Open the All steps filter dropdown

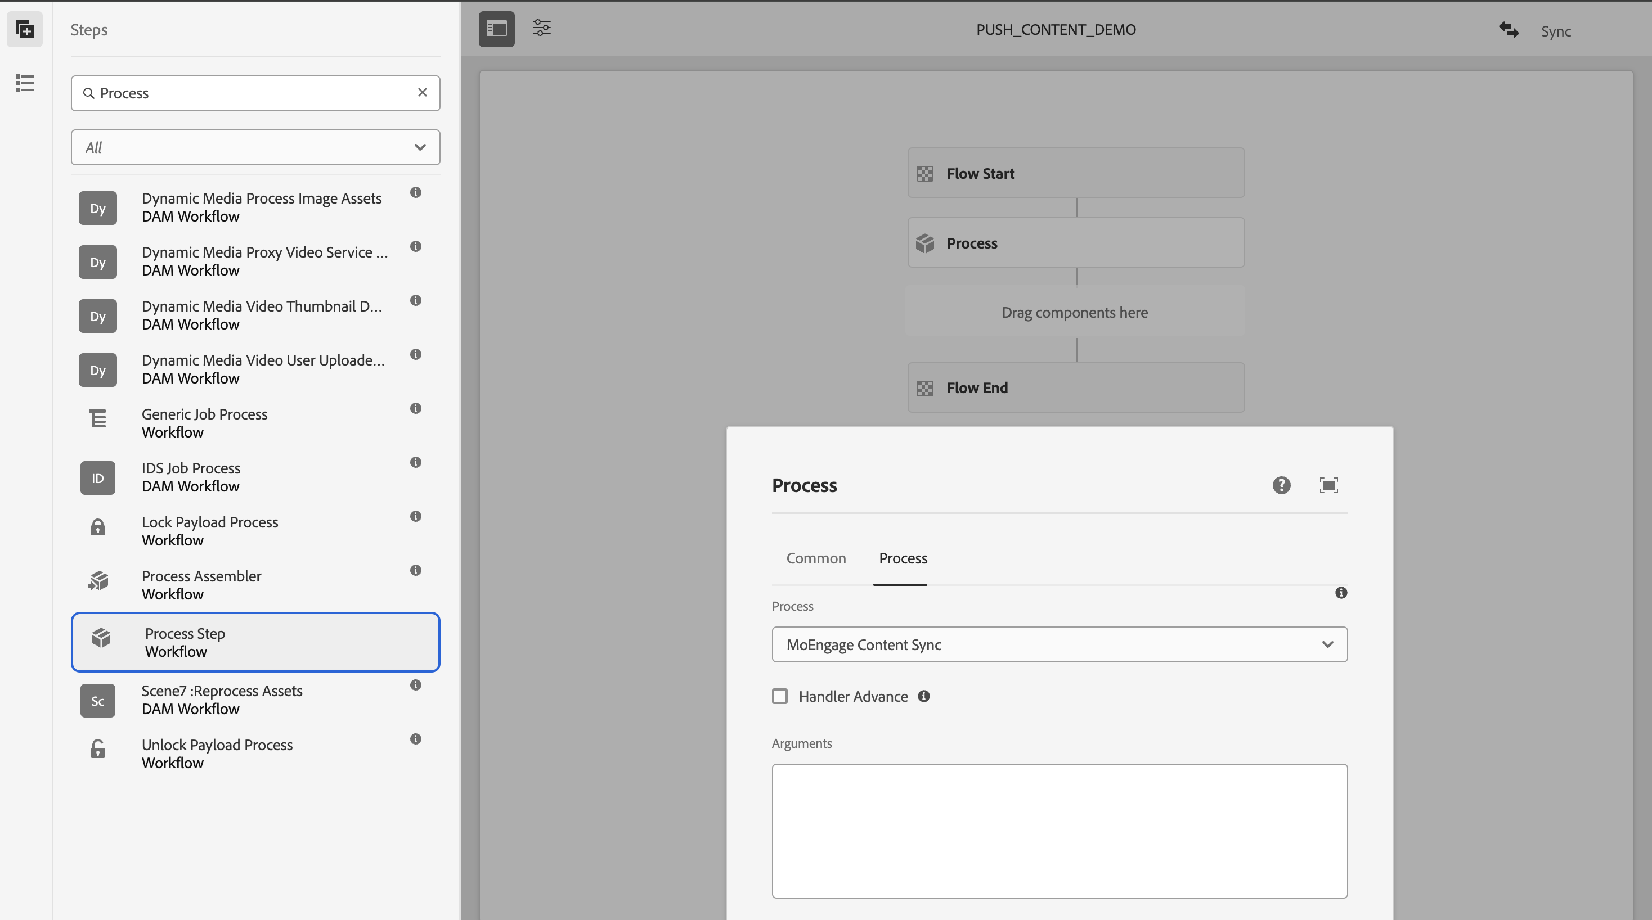coord(255,147)
